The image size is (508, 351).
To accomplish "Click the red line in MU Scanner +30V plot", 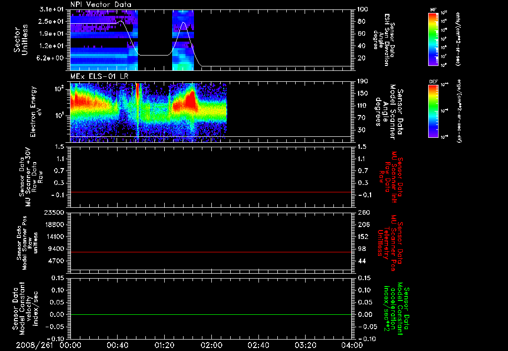I will click(x=210, y=192).
